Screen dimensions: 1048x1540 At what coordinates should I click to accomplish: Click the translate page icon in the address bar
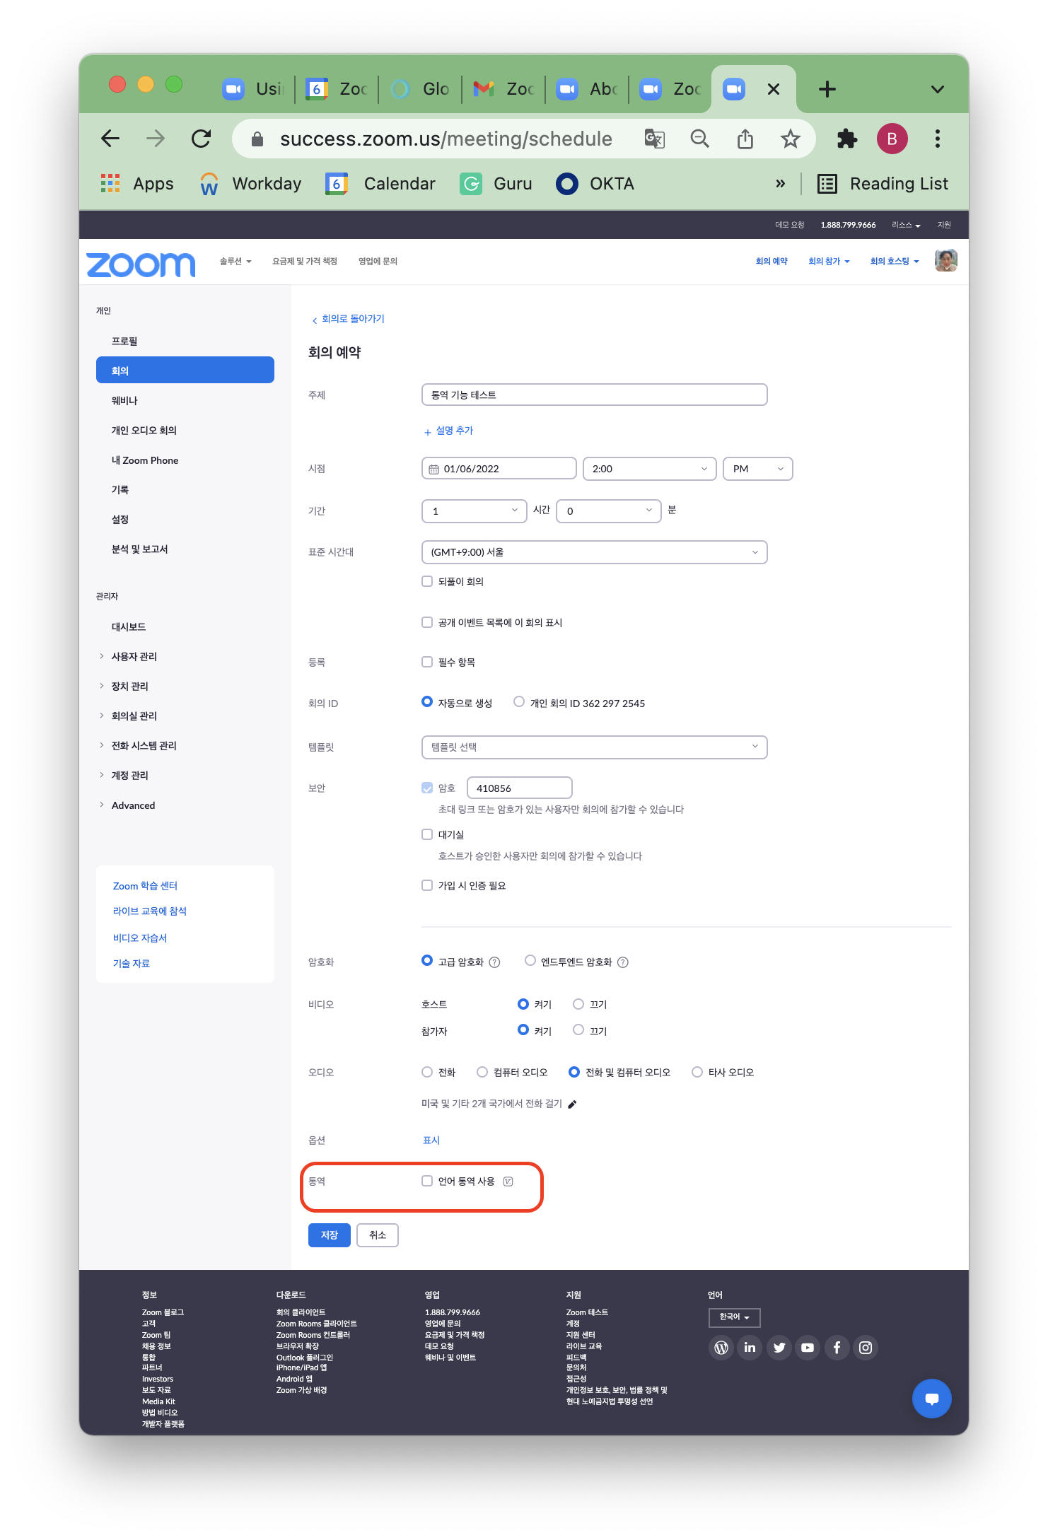655,139
